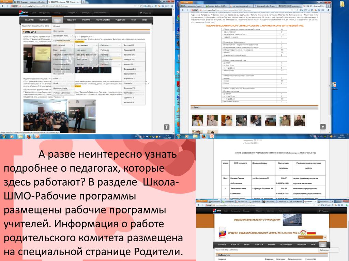This screenshot has height=261, width=349.
Task: Open the Модули dropdown in the bottom-right DNN bar
Action: [x=261, y=211]
